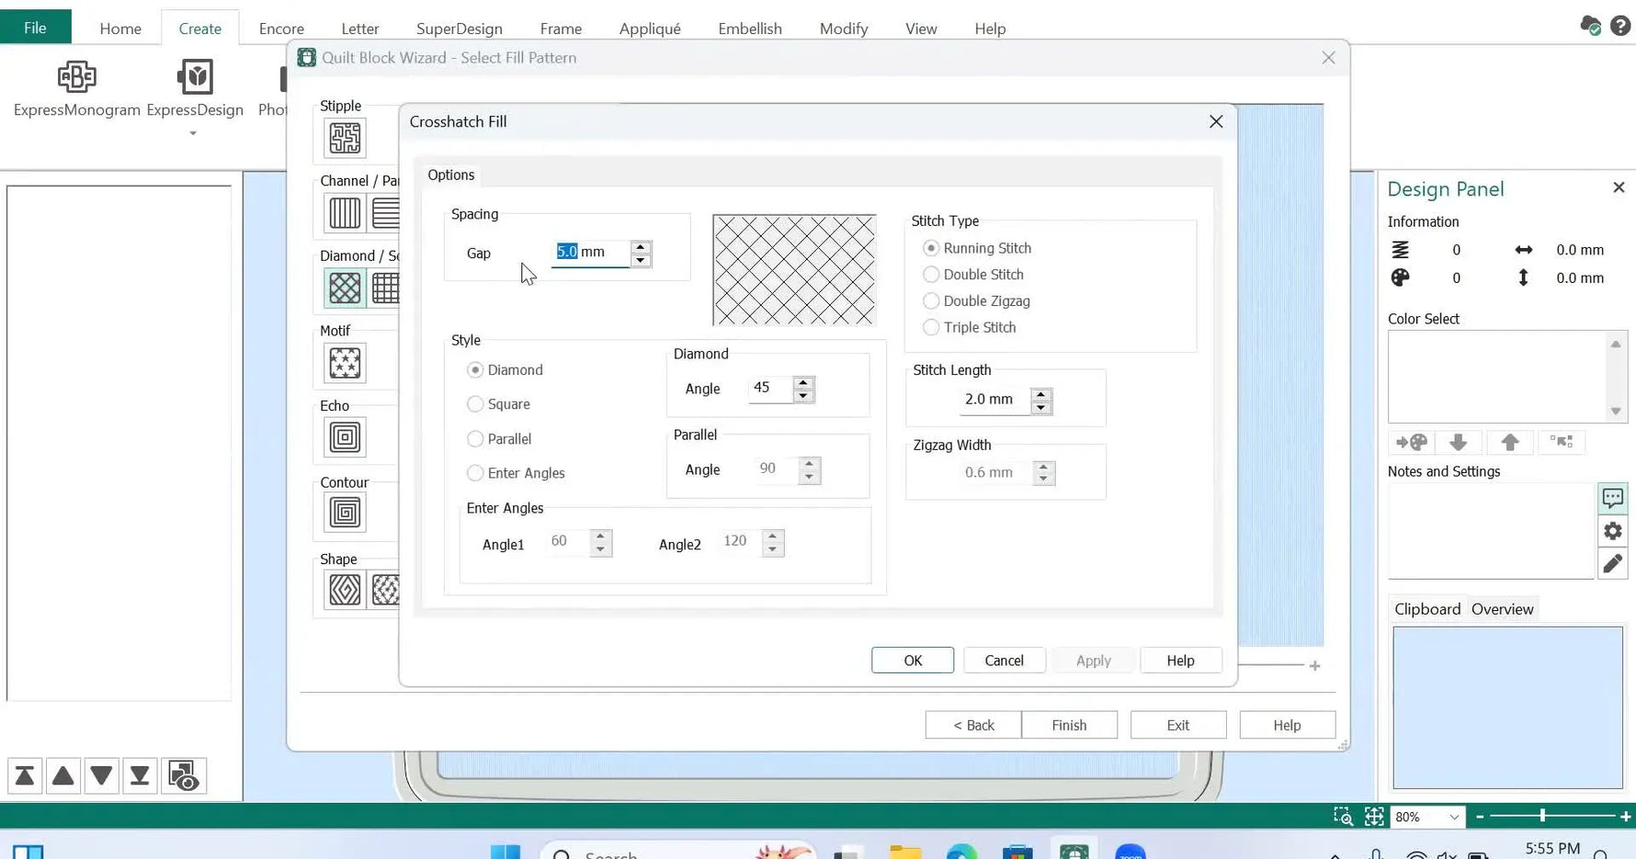The height and width of the screenshot is (859, 1636).
Task: Select the Motif fill pattern
Action: (x=345, y=363)
